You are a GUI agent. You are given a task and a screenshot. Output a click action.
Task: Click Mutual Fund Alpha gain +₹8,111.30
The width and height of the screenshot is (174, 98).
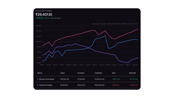click(x=116, y=79)
